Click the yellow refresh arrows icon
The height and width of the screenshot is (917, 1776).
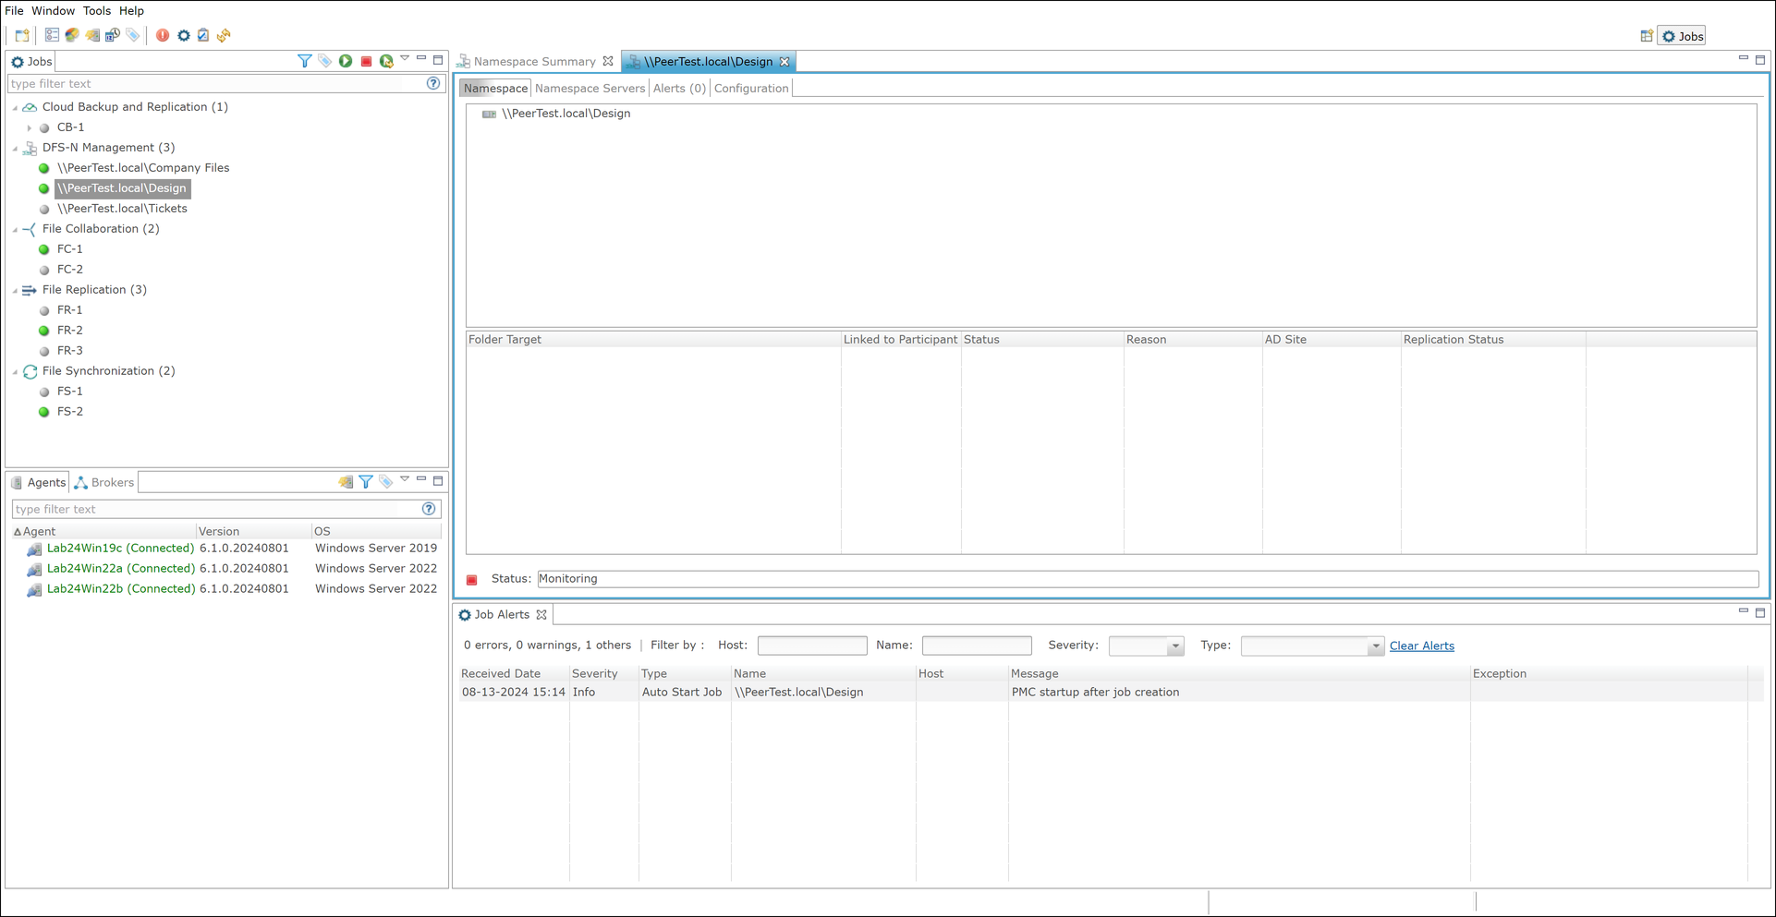tap(224, 35)
